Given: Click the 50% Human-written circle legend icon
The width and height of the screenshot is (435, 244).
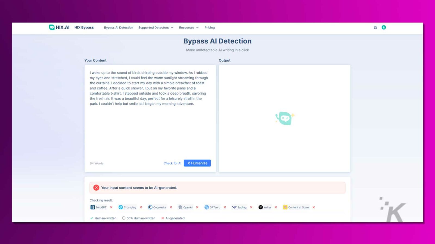Looking at the screenshot, I should (x=124, y=218).
